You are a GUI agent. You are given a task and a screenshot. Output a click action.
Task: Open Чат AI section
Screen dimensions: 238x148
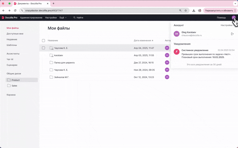coord(10,59)
